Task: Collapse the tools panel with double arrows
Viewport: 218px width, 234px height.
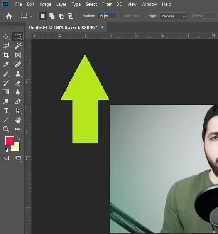Action: point(2,24)
